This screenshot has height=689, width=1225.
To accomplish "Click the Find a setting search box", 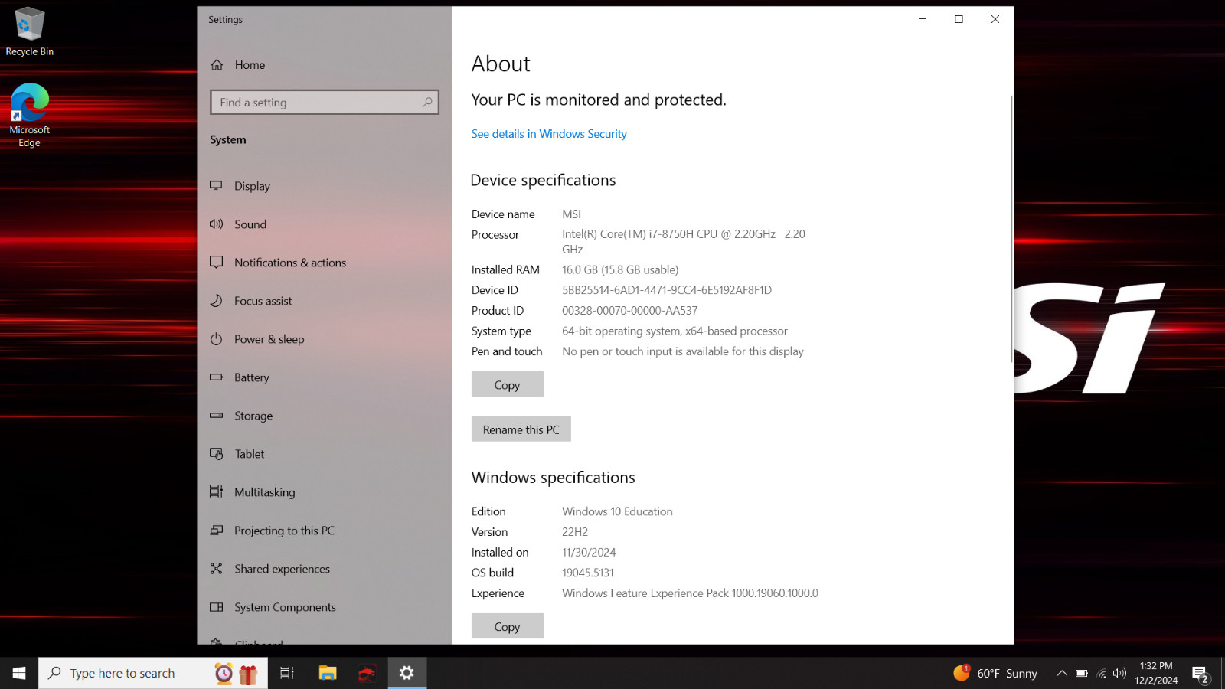I will 325,103.
